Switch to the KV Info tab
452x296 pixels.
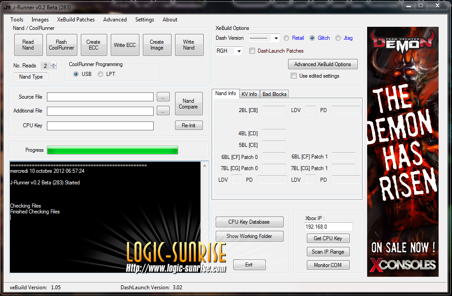point(249,94)
